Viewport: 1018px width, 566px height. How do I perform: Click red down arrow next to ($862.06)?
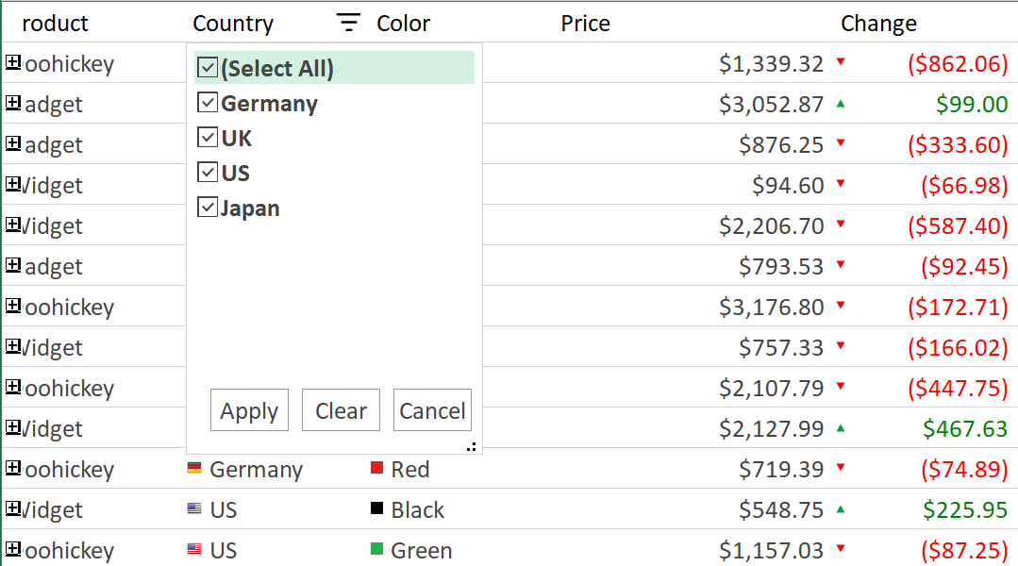pos(841,63)
